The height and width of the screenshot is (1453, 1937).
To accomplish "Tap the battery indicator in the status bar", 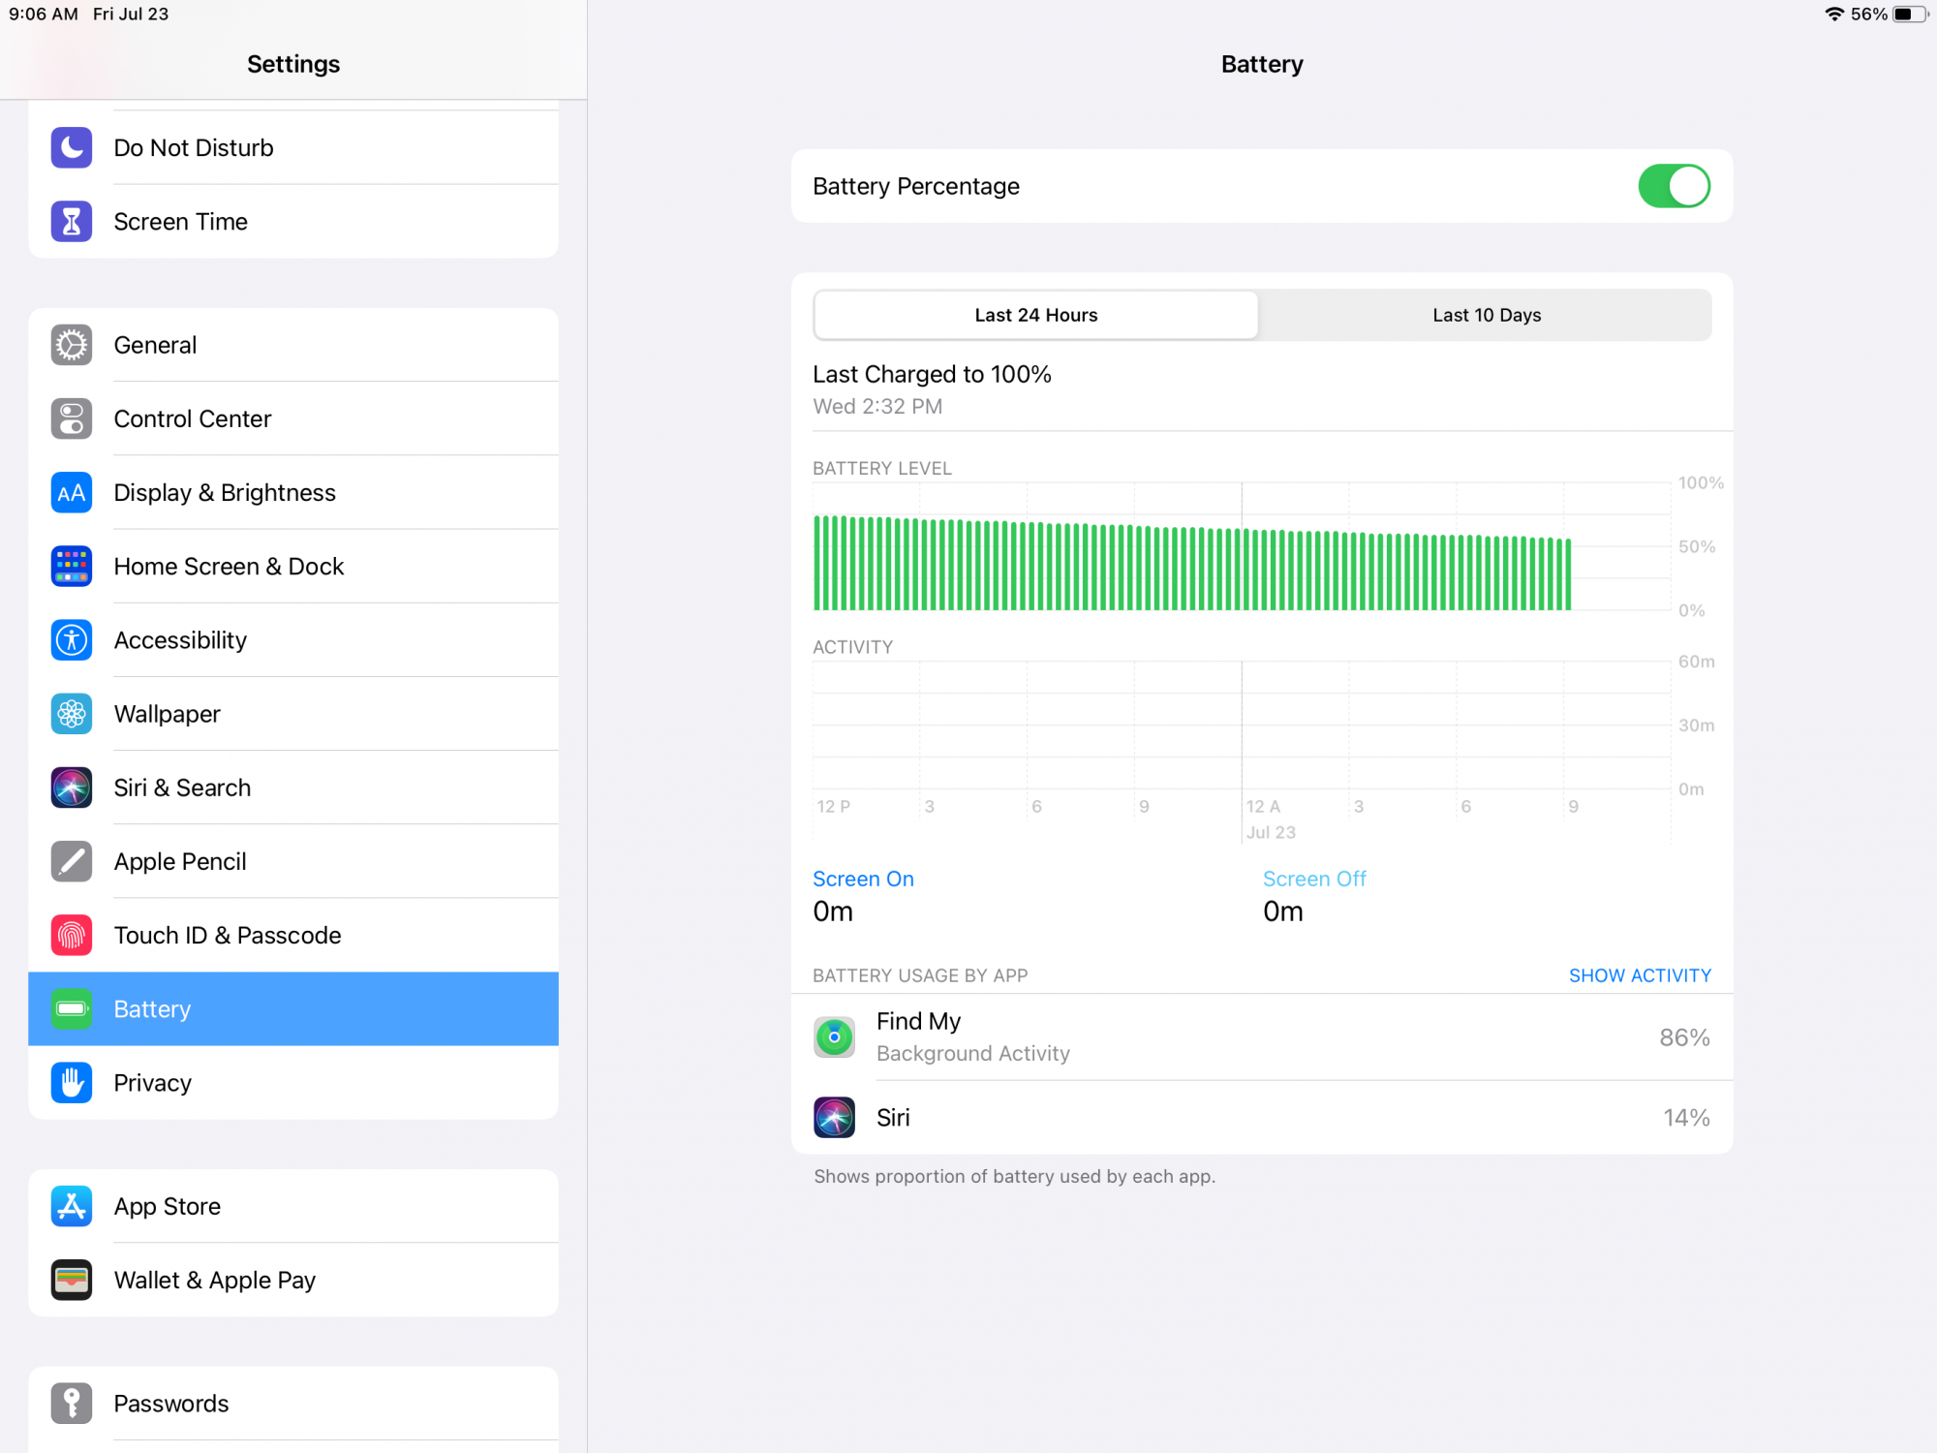I will click(1909, 15).
